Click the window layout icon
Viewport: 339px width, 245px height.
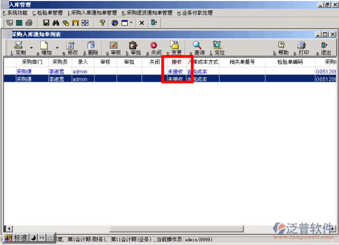point(125,22)
